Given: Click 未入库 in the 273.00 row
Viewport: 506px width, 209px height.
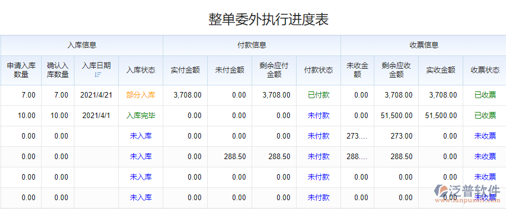Looking at the screenshot, I should [141, 136].
